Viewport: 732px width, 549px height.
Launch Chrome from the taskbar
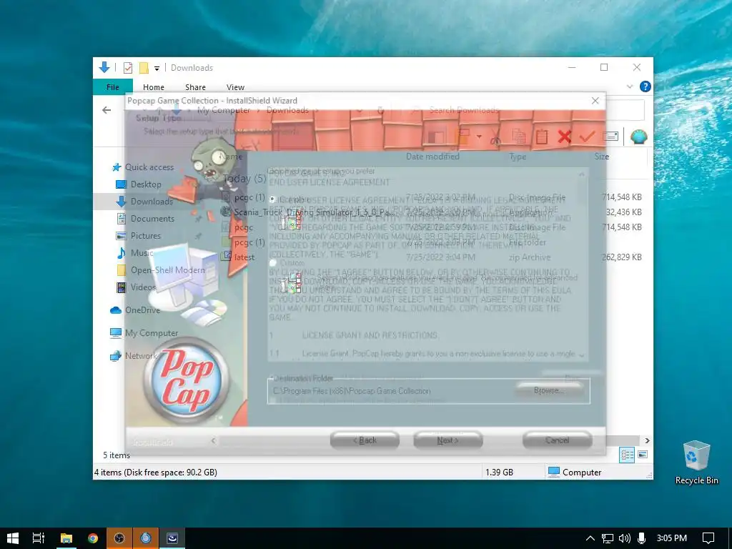[x=93, y=538]
